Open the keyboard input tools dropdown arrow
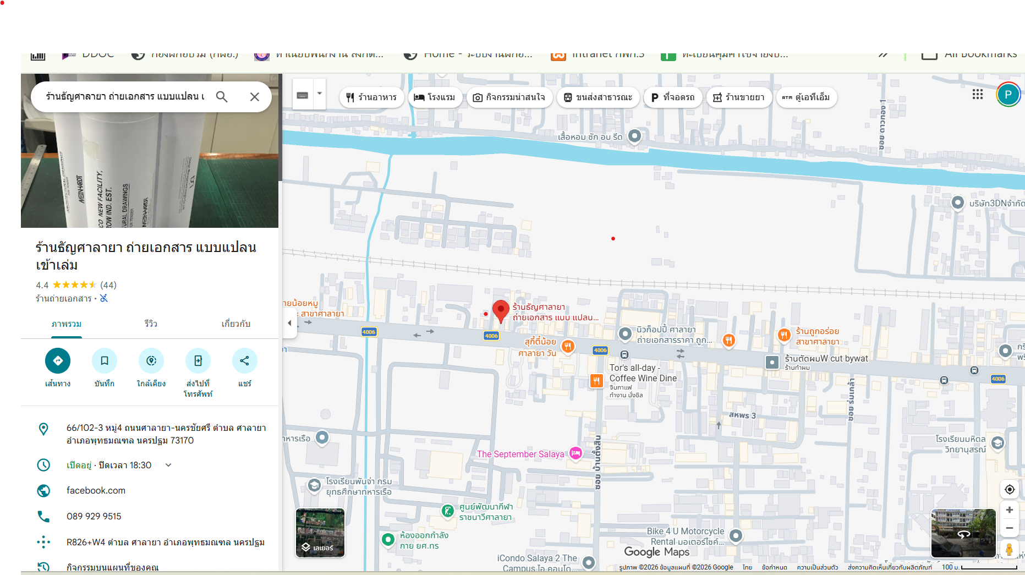 pyautogui.click(x=319, y=94)
